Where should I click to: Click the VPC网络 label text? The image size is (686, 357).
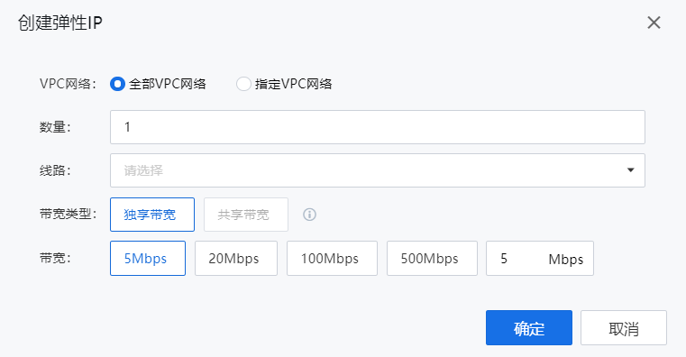click(68, 84)
